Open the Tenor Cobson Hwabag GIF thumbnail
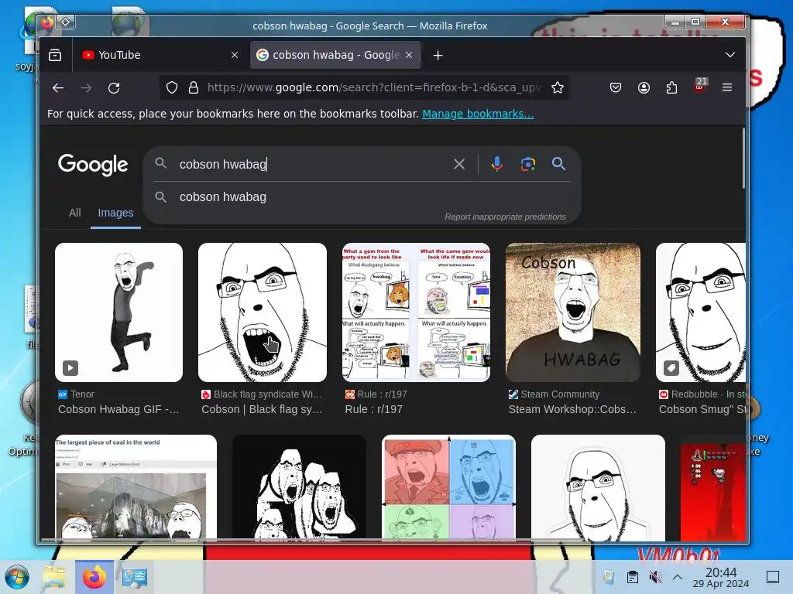This screenshot has width=793, height=594. point(118,312)
